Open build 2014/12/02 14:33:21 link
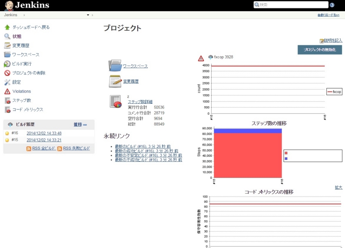The image size is (345, 248). click(x=44, y=140)
